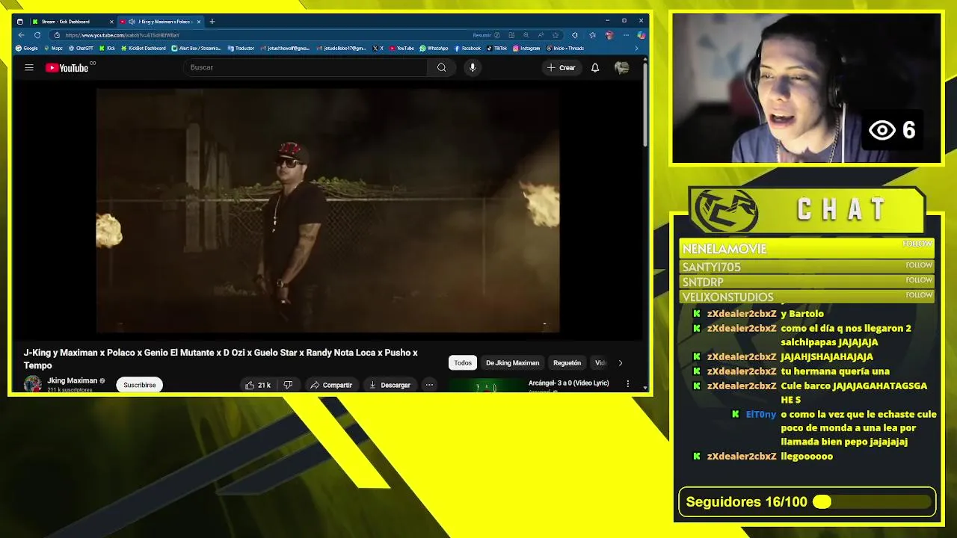Open the YouTube account avatar menu

[621, 67]
